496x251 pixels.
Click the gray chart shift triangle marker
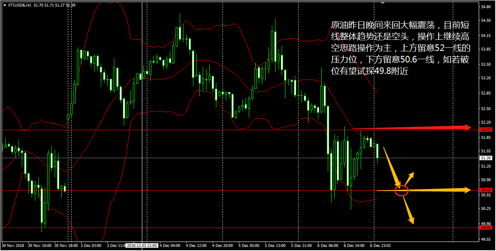pyautogui.click(x=383, y=3)
